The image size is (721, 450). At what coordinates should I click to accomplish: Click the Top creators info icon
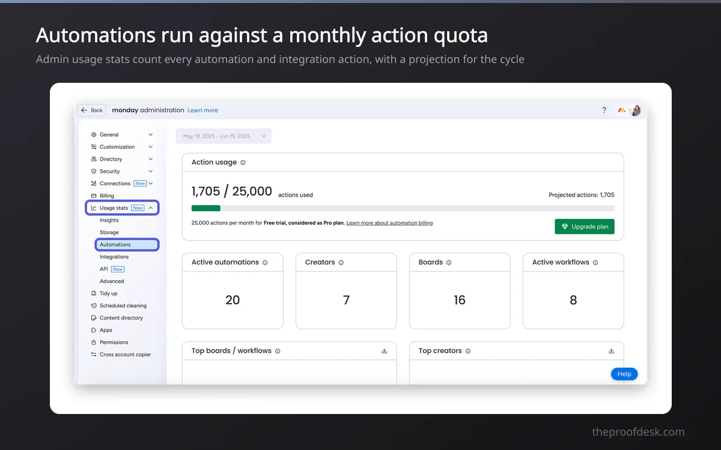(x=468, y=351)
